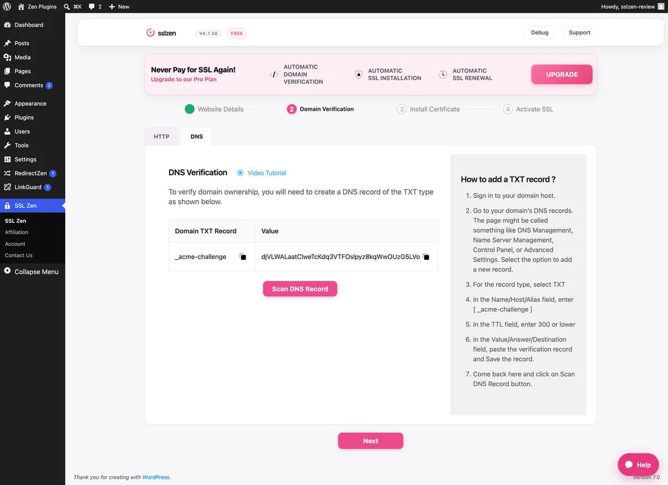Open the Zen Plugins home icon
Image resolution: width=668 pixels, height=485 pixels.
pos(21,7)
